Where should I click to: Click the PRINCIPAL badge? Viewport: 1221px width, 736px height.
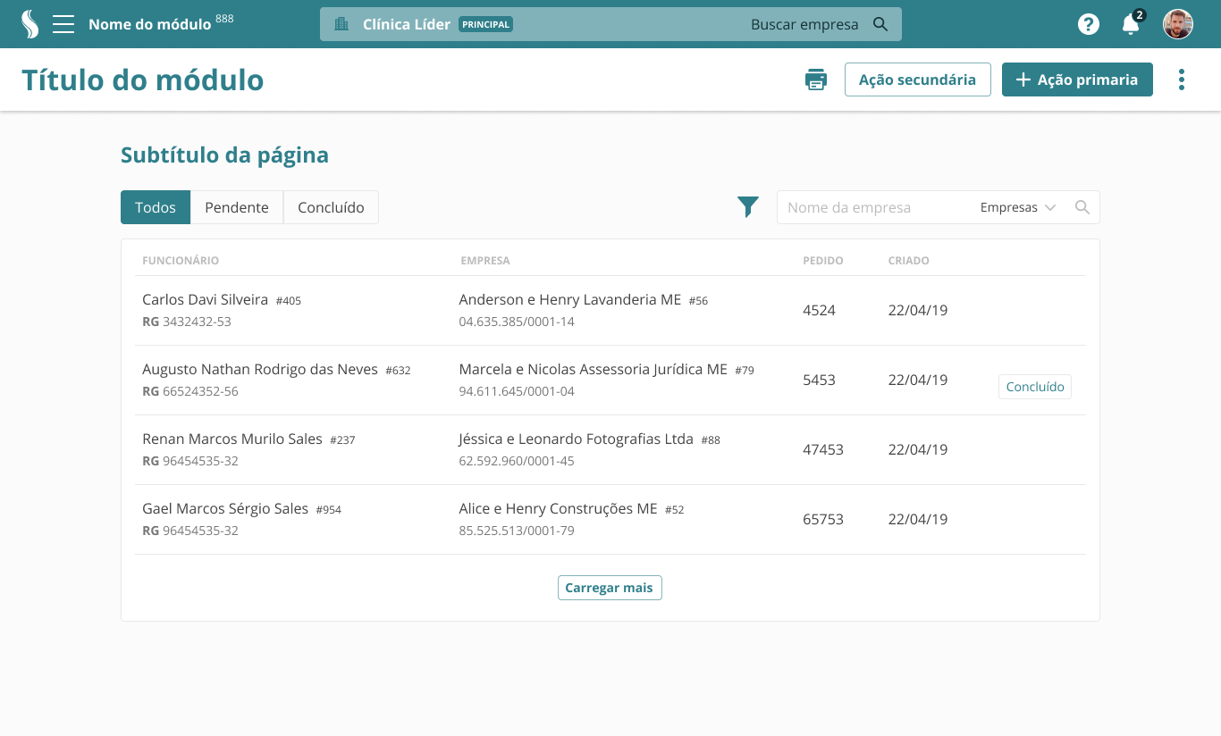[486, 24]
